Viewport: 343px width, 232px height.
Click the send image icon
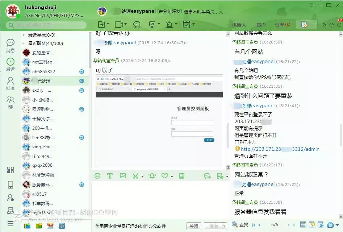123,175
